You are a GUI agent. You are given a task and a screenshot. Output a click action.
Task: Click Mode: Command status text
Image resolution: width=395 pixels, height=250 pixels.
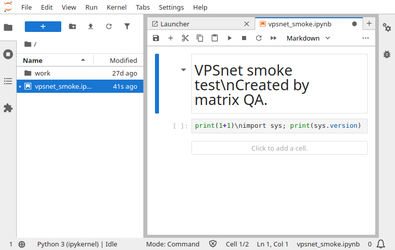pos(173,244)
